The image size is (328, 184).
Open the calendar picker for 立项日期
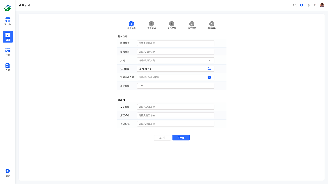[209, 69]
